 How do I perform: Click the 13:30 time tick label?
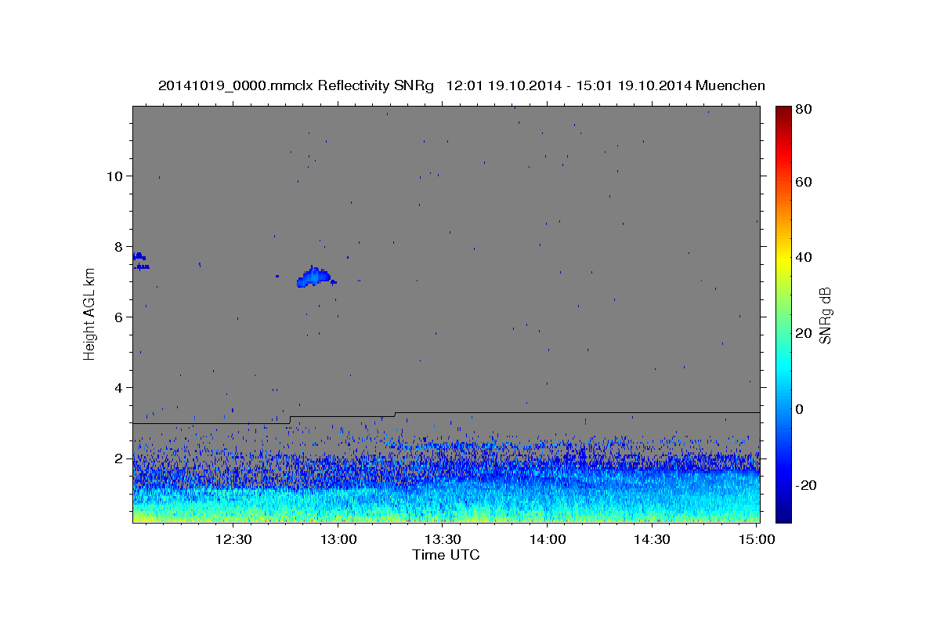click(443, 539)
